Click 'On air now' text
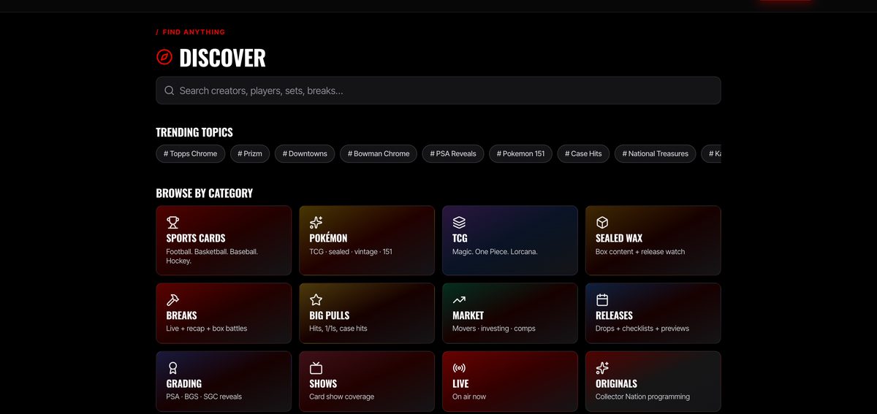 [x=469, y=397]
